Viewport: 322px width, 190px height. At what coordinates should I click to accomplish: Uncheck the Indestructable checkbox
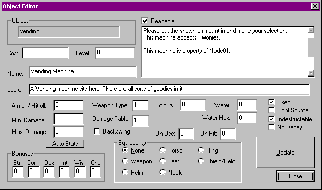tap(271, 119)
